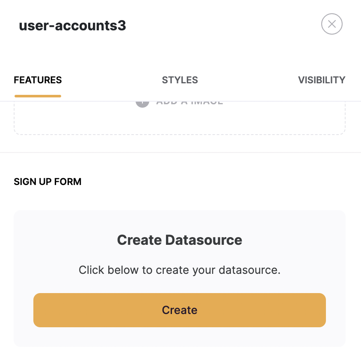Click the user-accounts3 title text

click(x=72, y=26)
